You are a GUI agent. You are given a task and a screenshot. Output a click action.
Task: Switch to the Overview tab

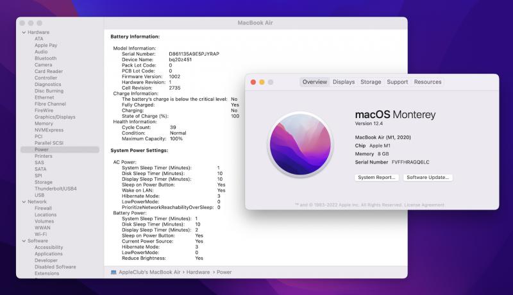(314, 81)
